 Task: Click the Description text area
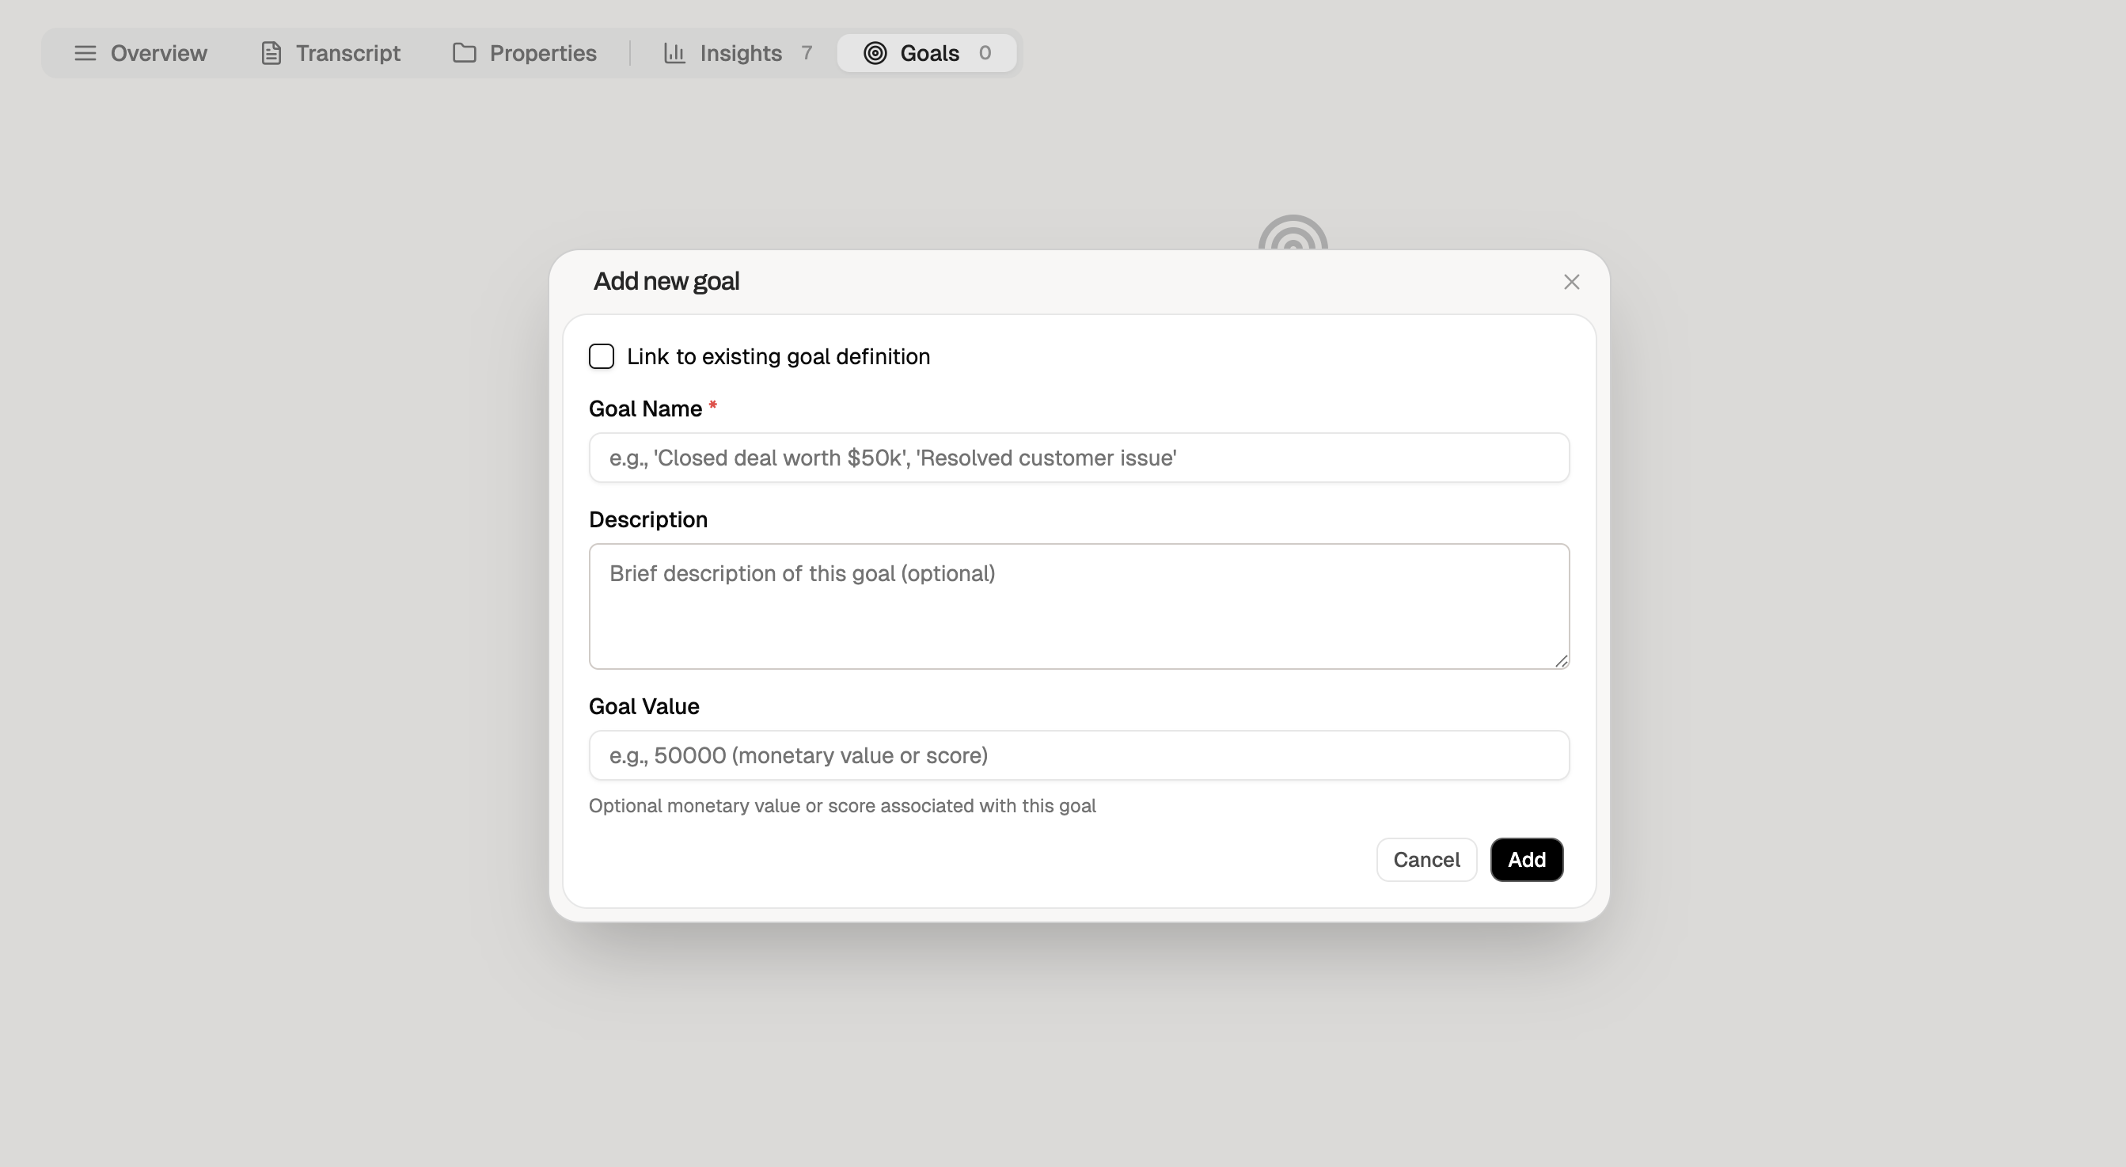(1078, 606)
